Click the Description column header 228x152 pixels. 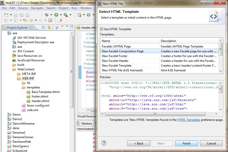click(x=189, y=41)
